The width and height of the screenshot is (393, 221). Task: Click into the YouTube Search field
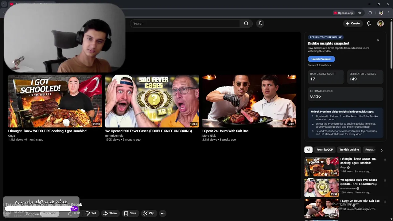pos(185,23)
